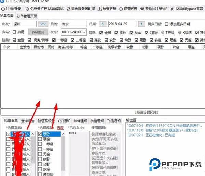Toggle Z直达 filter checkbox
Image resolution: width=205 pixels, height=176 pixels.
(147, 33)
